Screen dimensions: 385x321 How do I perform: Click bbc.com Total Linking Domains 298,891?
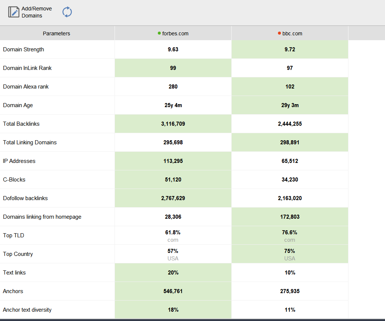click(290, 142)
